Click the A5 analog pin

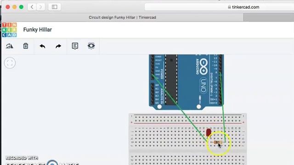pos(152,103)
